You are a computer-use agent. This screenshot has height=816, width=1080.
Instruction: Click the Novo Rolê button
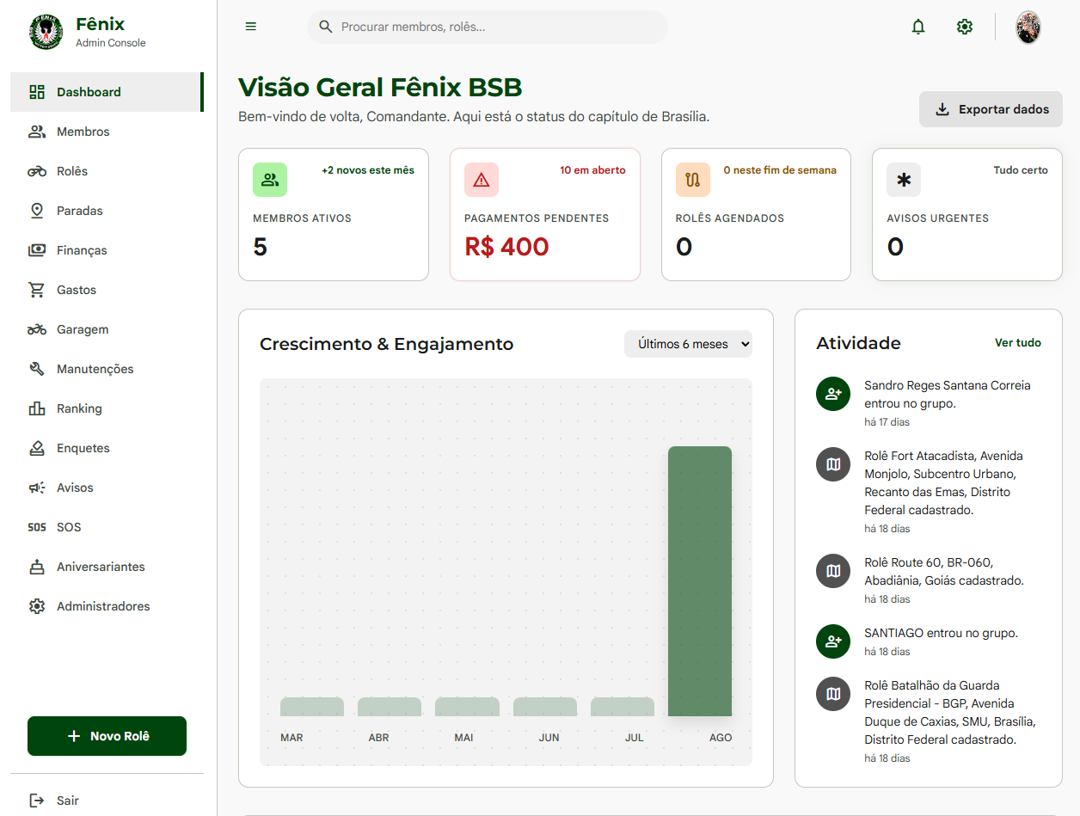[x=107, y=736]
